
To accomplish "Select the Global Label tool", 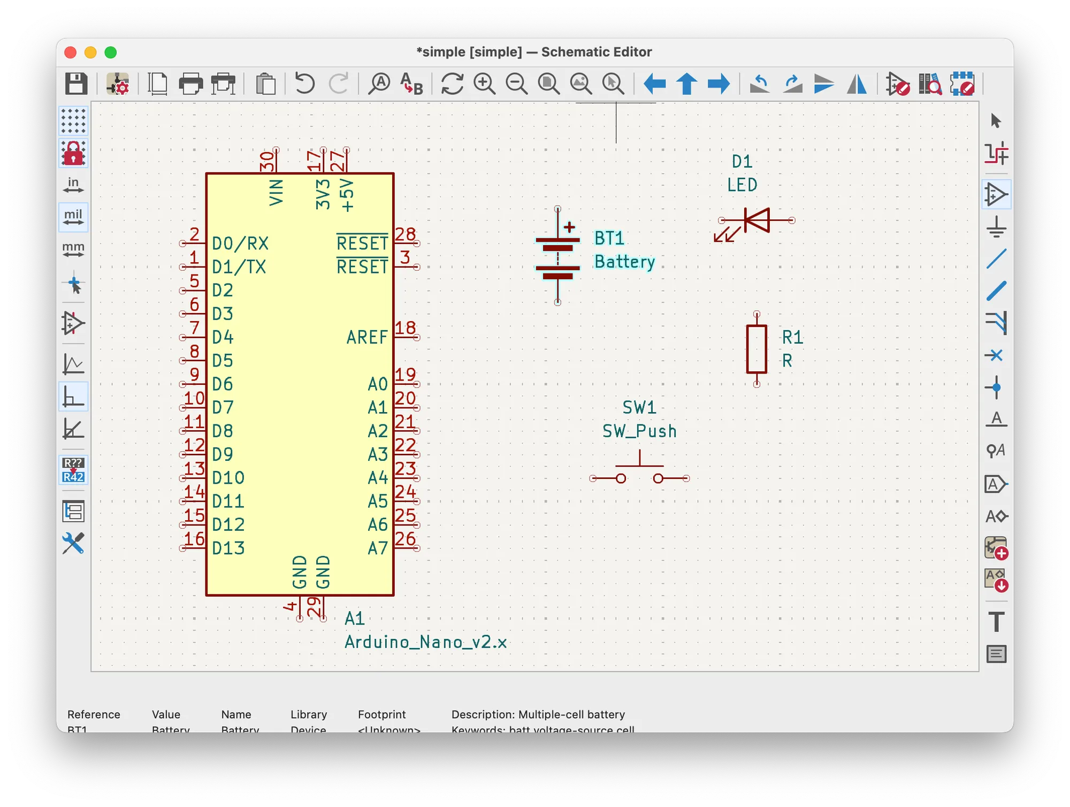I will [996, 484].
